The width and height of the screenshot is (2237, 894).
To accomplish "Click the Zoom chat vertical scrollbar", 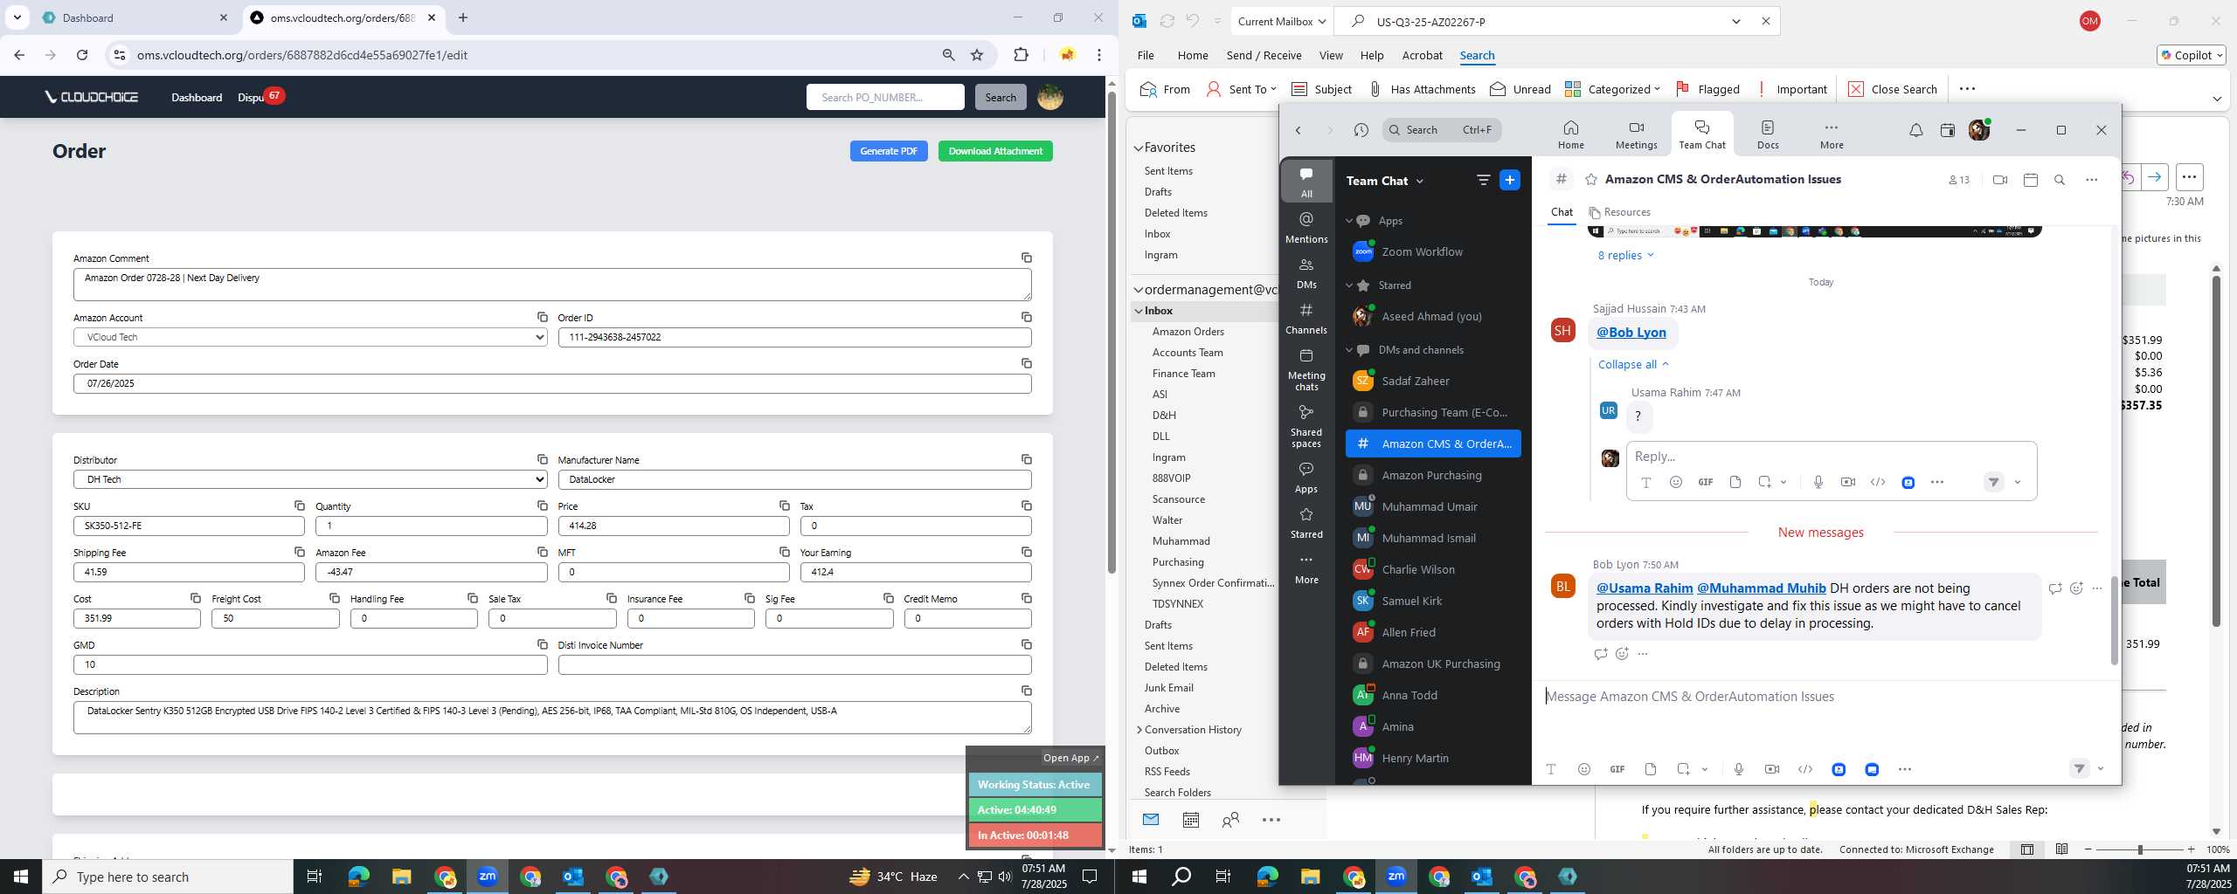I will pyautogui.click(x=2114, y=621).
